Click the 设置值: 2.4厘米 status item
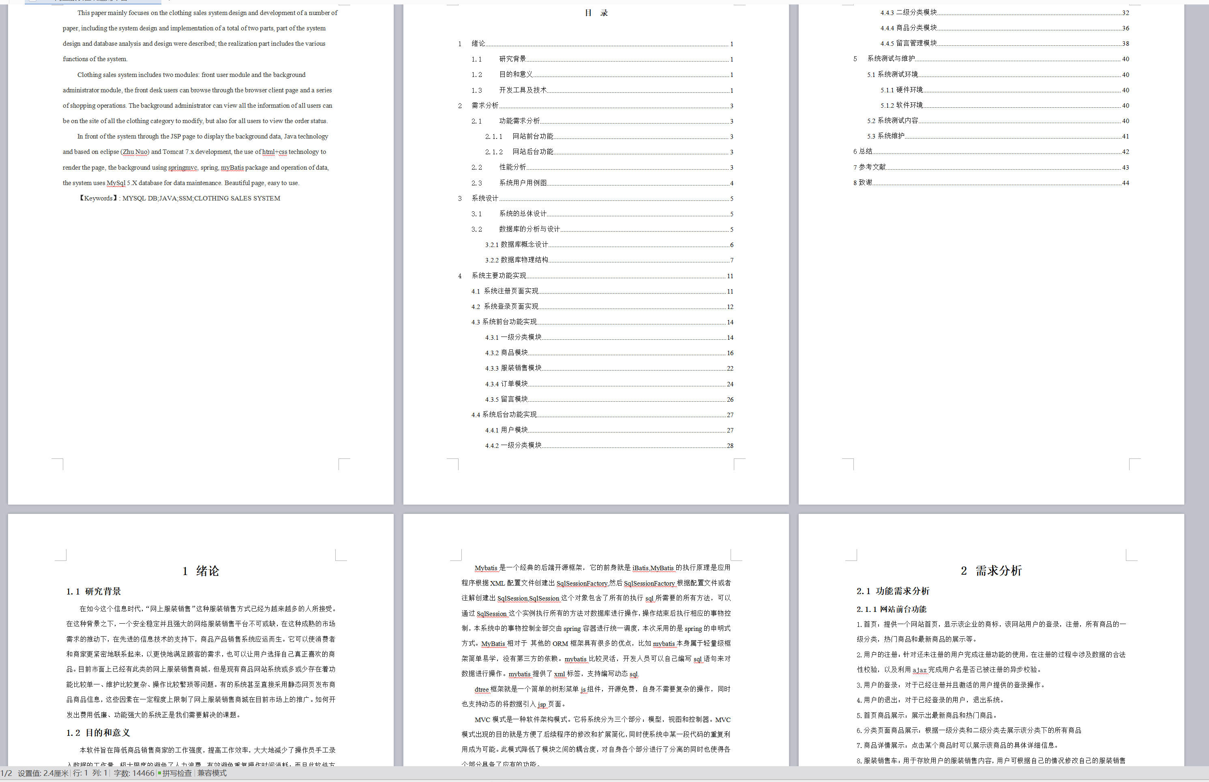Screen dimensions: 1209x782 (x=43, y=773)
